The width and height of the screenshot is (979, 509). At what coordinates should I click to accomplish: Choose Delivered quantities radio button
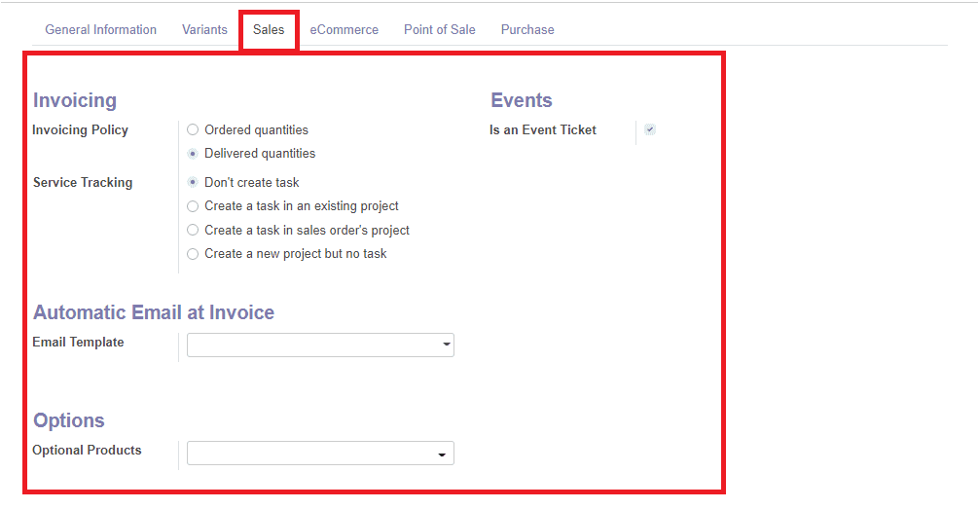(193, 154)
